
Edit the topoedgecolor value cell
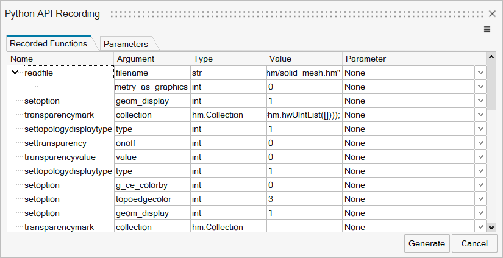(x=304, y=199)
